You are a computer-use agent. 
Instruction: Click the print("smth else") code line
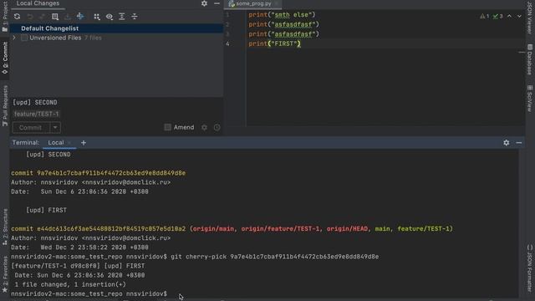282,15
